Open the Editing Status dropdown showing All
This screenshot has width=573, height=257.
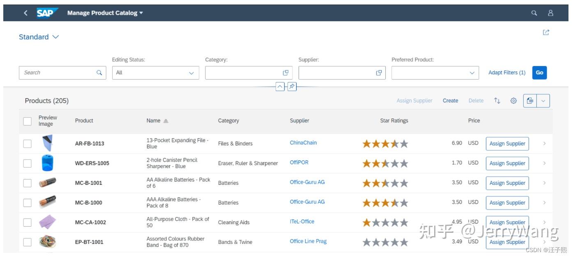[x=191, y=73]
